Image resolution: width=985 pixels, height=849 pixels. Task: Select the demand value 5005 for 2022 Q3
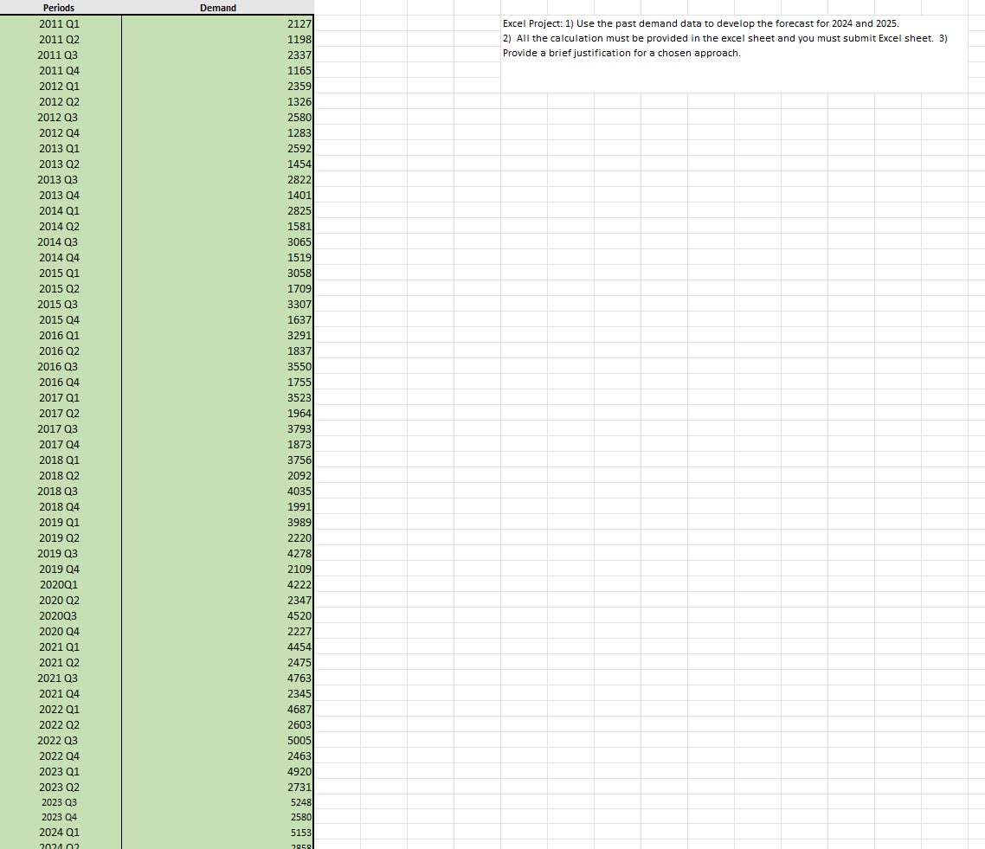coord(216,740)
